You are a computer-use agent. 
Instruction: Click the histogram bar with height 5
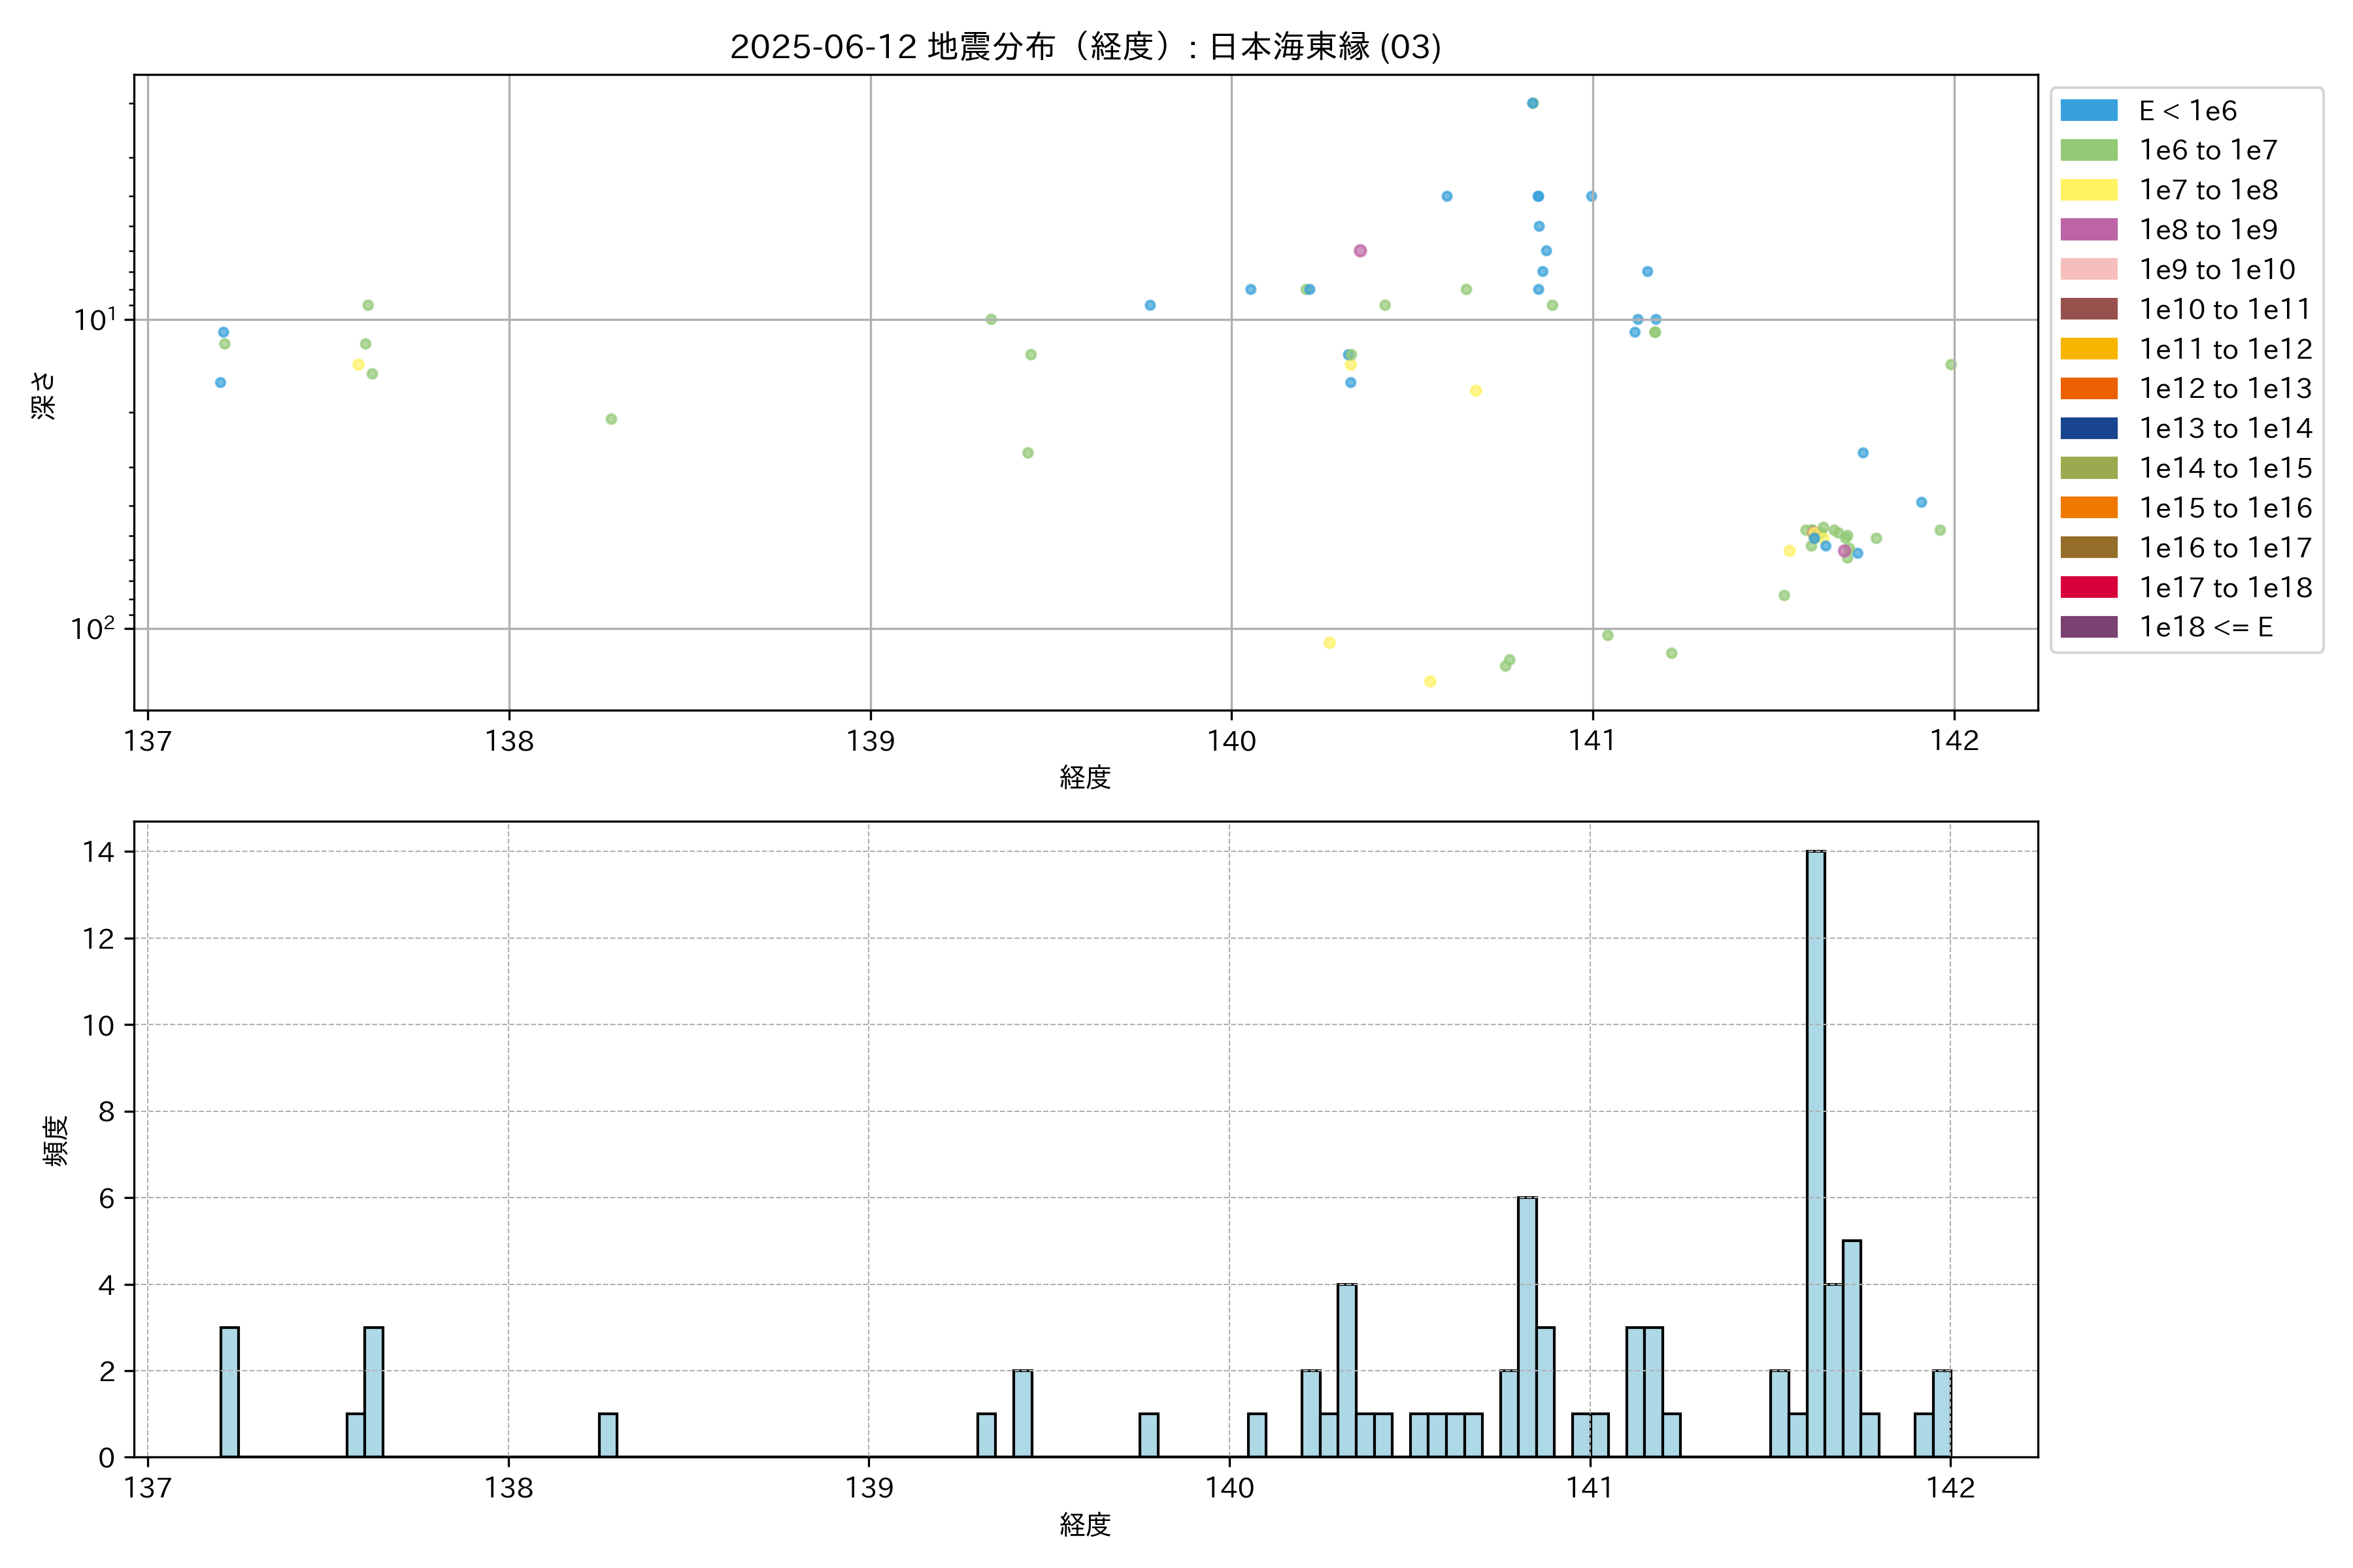(x=1851, y=1348)
